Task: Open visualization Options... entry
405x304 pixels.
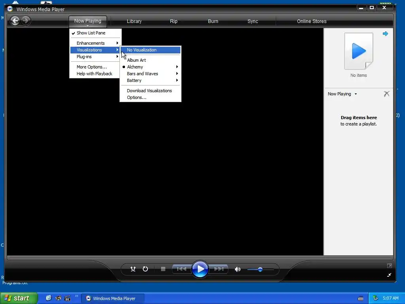Action: (151, 97)
